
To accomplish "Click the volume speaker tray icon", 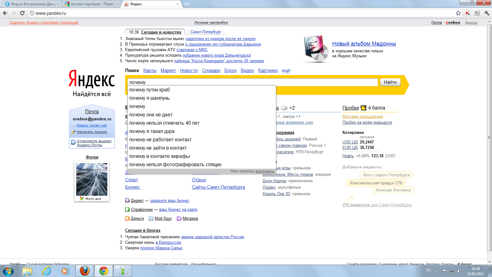I will pos(459,271).
